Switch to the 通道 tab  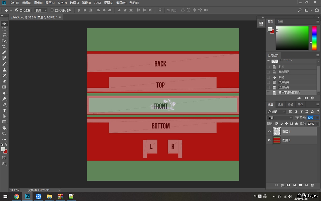click(280, 105)
